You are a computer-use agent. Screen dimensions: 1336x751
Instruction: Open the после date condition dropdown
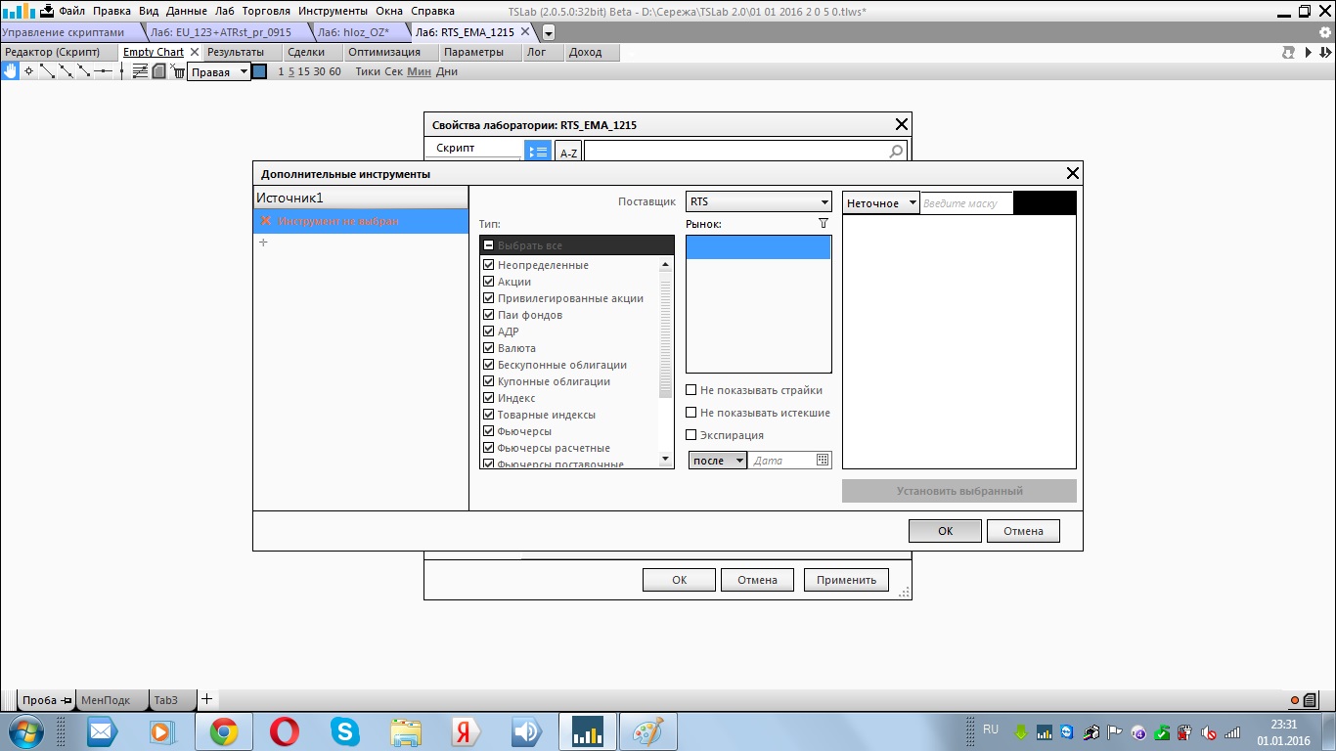point(718,460)
